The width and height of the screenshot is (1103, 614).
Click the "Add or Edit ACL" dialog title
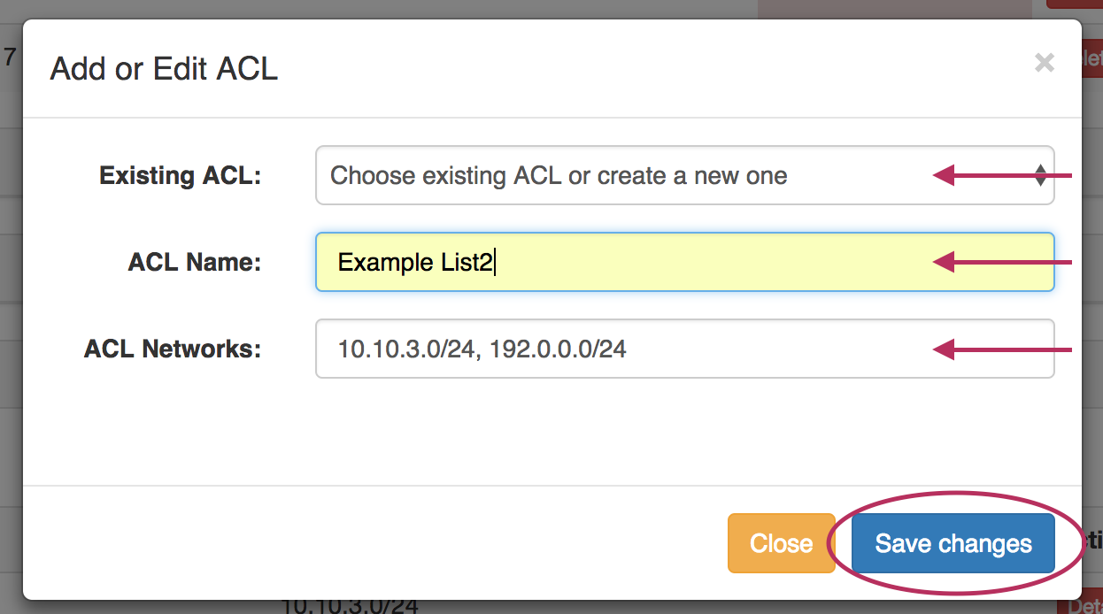point(164,68)
